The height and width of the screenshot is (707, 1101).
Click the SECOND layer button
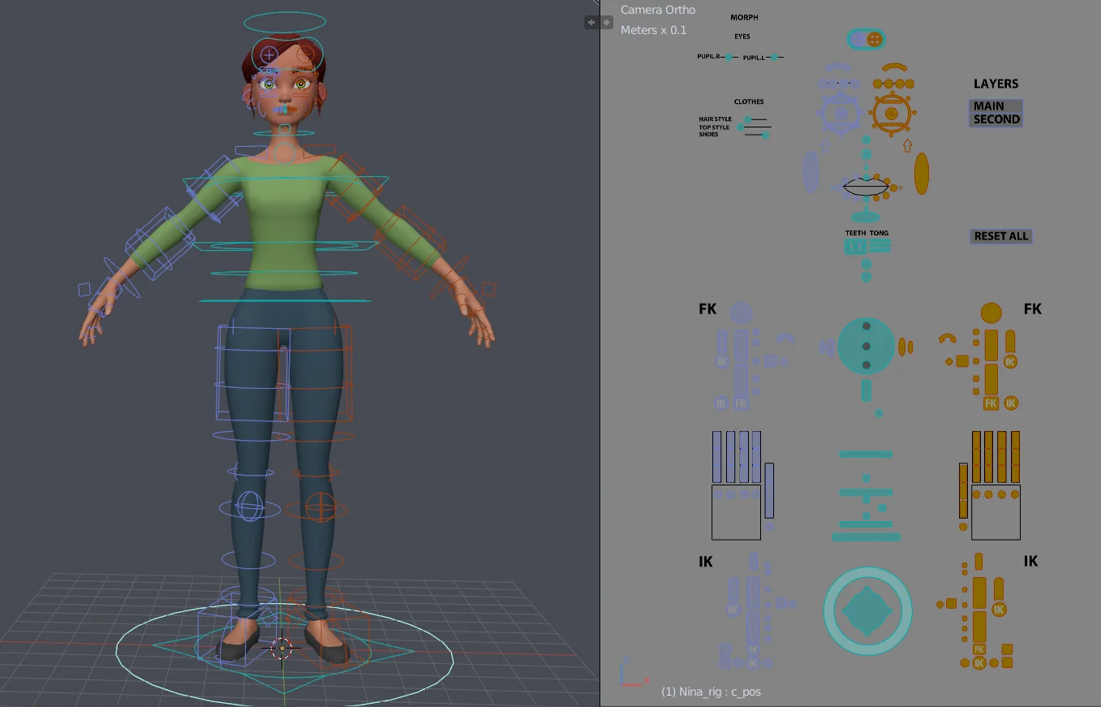coord(996,119)
